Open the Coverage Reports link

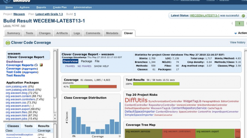point(20,65)
